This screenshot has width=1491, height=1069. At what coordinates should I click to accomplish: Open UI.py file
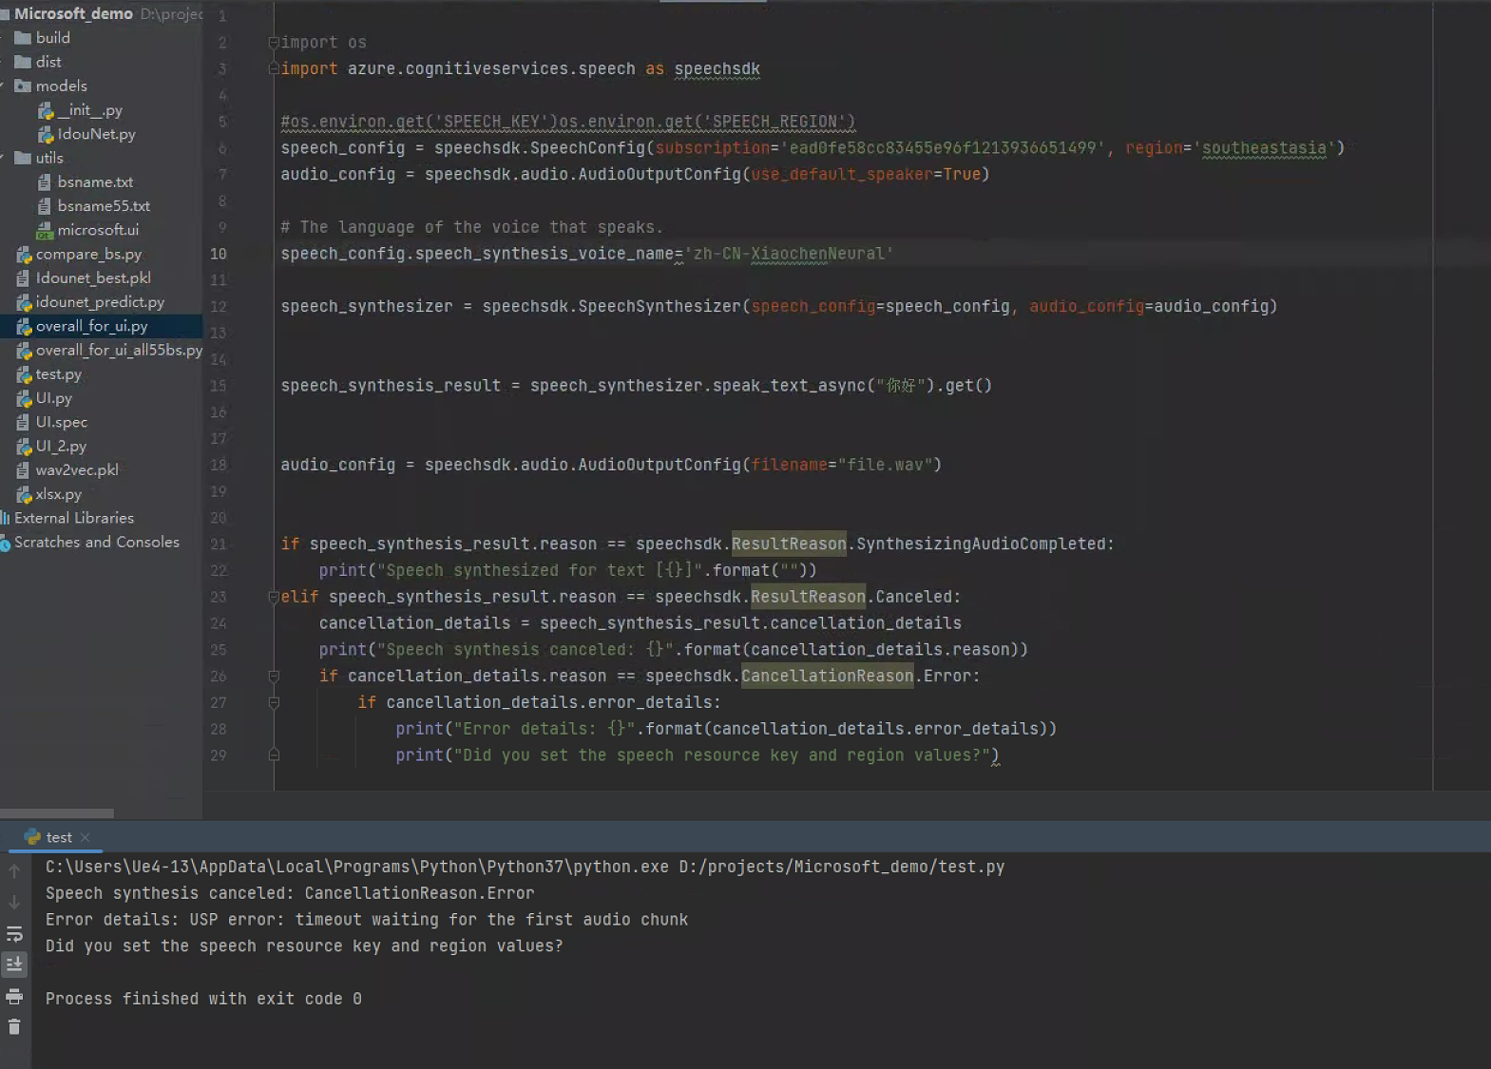point(54,398)
